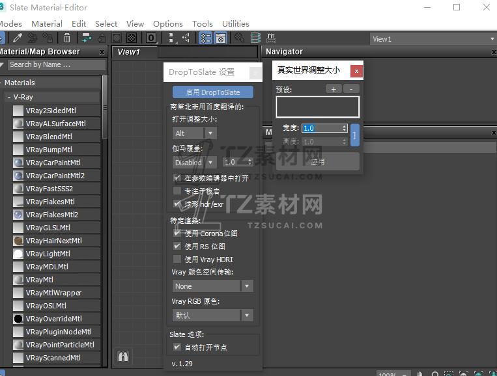
Task: Click the 启用 DropToSlate button
Action: [x=212, y=92]
